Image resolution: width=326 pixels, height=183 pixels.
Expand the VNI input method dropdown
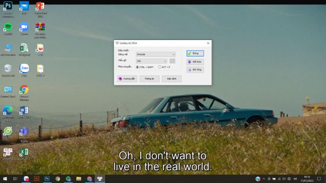coord(151,61)
